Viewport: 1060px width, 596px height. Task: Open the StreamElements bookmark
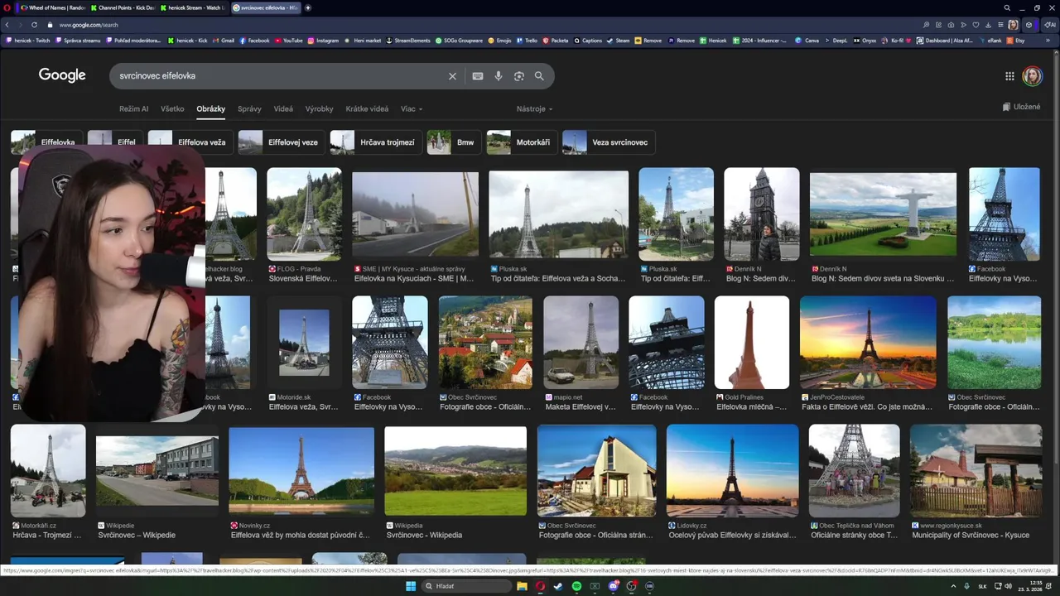point(407,40)
